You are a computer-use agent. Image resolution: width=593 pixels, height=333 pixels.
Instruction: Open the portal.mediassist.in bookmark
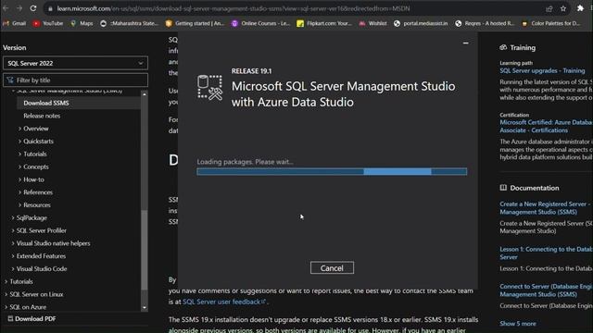tap(421, 23)
